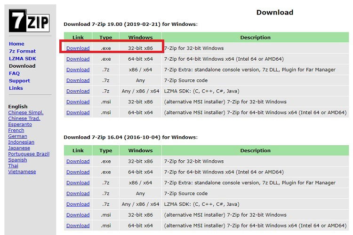This screenshot has width=353, height=235.
Task: Open the 7z Format page
Action: coord(22,51)
